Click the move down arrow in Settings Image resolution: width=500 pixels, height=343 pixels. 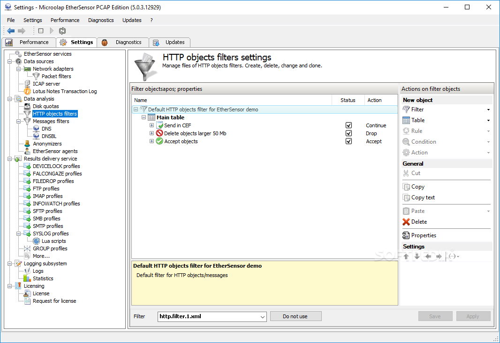(x=417, y=256)
